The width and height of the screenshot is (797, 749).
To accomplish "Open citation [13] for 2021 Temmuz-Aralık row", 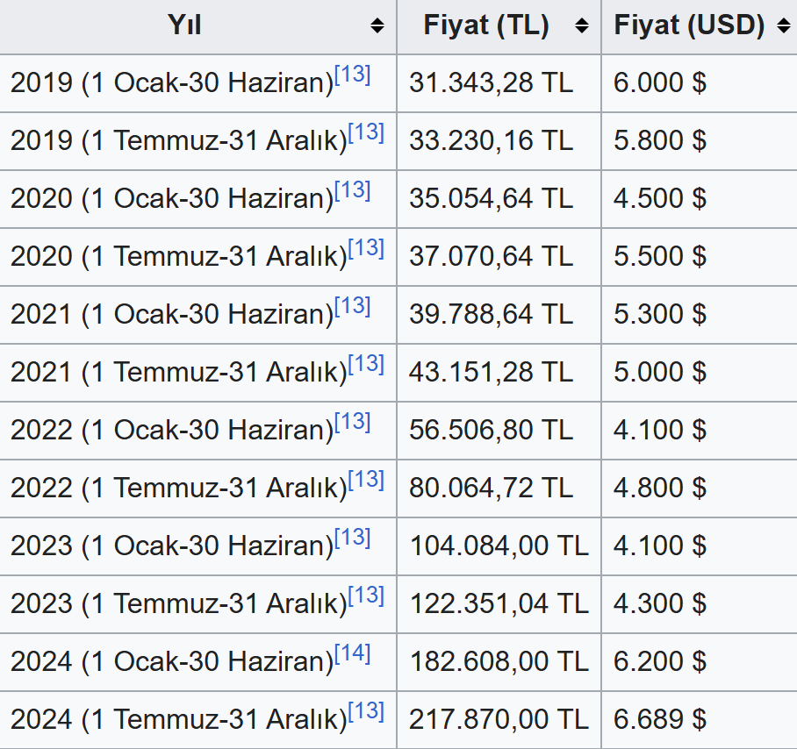I will (x=366, y=365).
